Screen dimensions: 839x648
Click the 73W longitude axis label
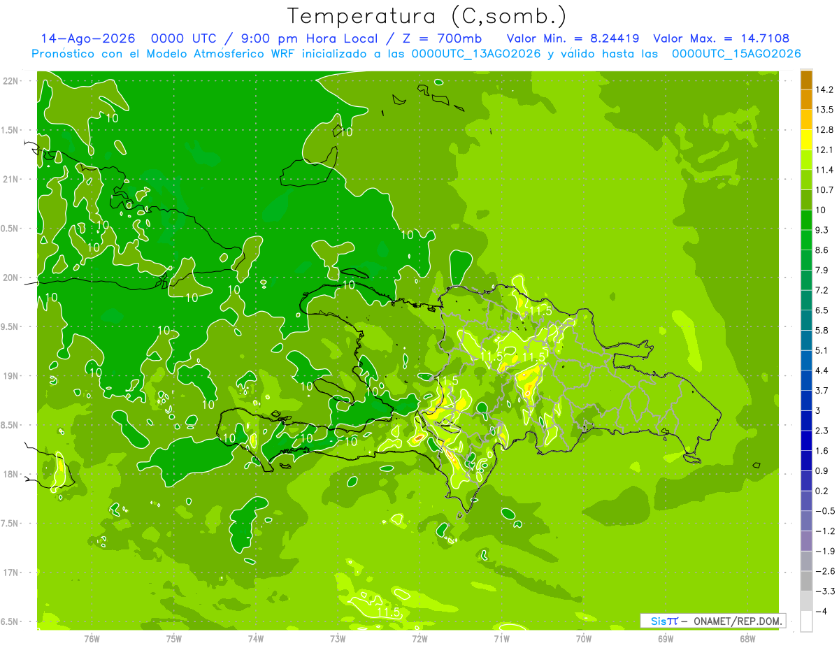[338, 639]
